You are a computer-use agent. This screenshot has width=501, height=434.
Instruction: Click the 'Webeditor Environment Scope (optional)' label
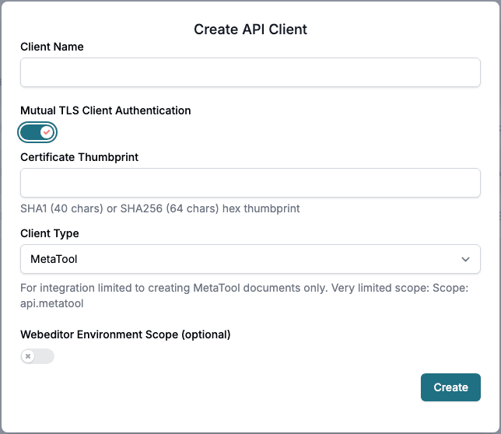point(125,334)
